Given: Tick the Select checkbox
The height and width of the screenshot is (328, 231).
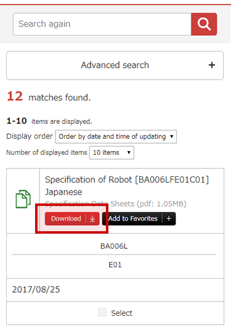Looking at the screenshot, I should click(x=102, y=312).
